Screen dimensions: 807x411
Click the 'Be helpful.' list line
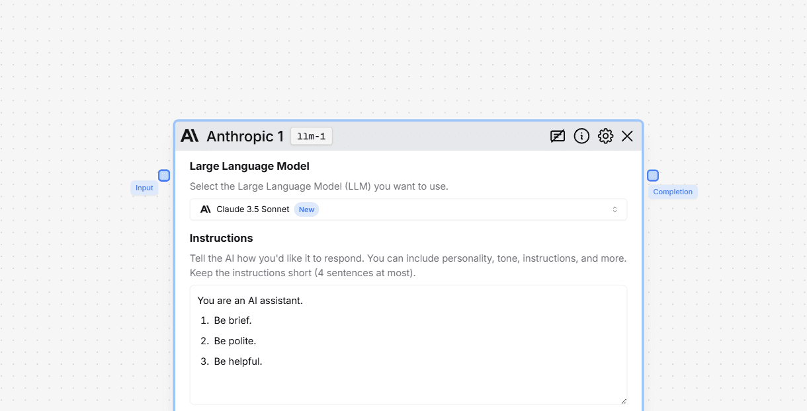click(238, 361)
